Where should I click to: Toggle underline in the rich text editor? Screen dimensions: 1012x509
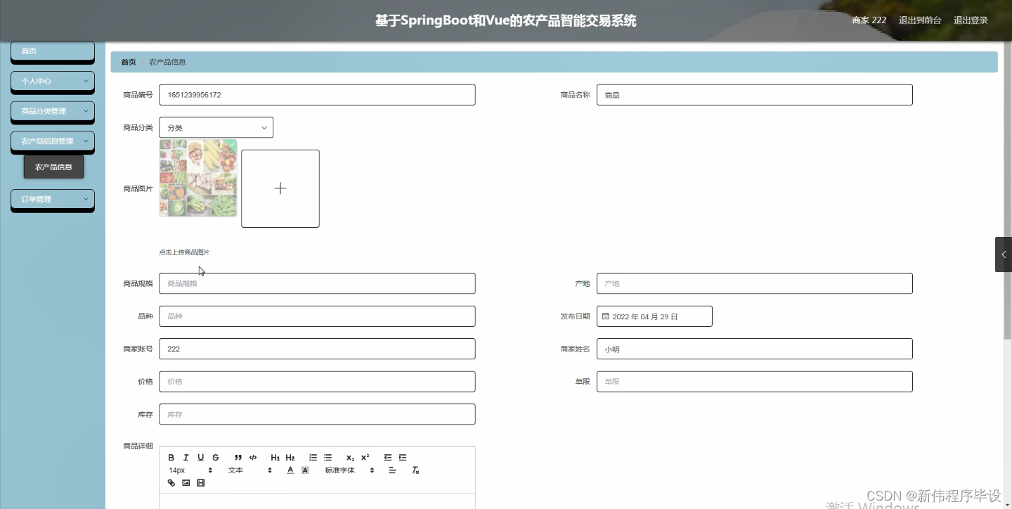[x=200, y=457]
